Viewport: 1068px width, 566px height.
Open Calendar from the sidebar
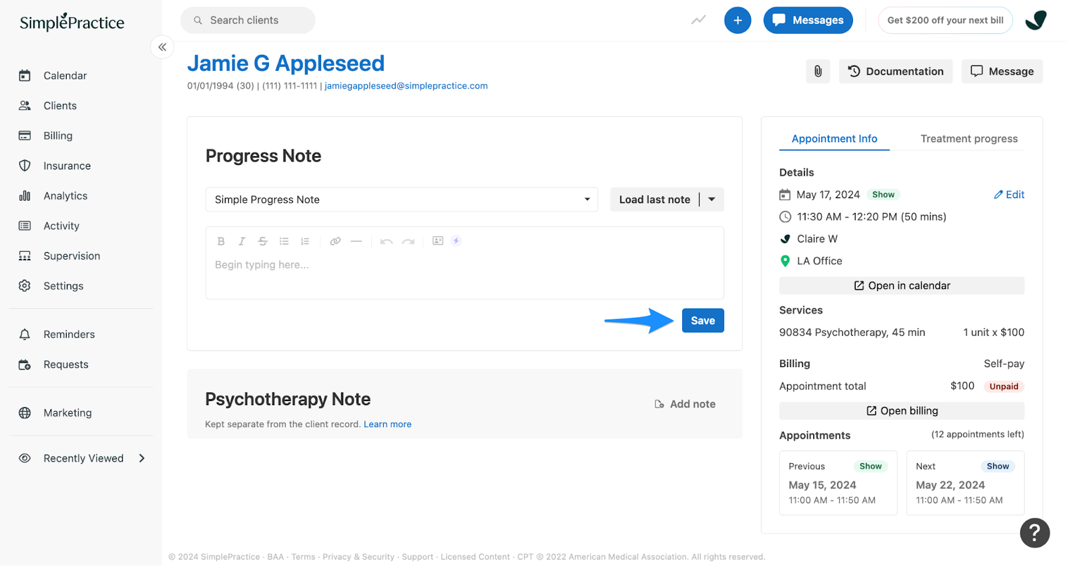click(65, 75)
